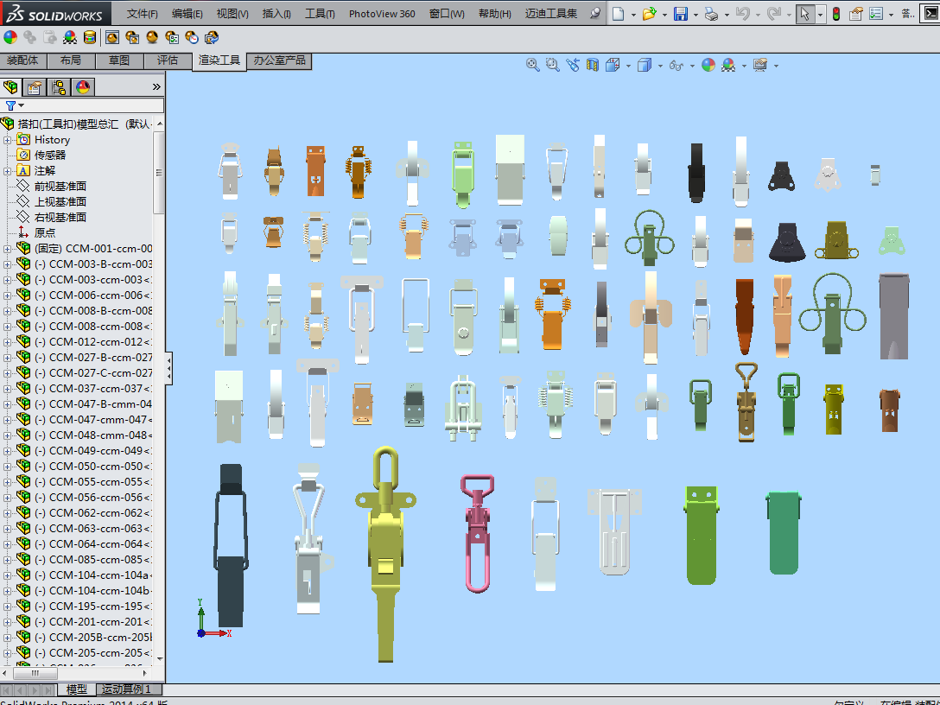Switch to the PropertyManager panel icon

click(35, 86)
